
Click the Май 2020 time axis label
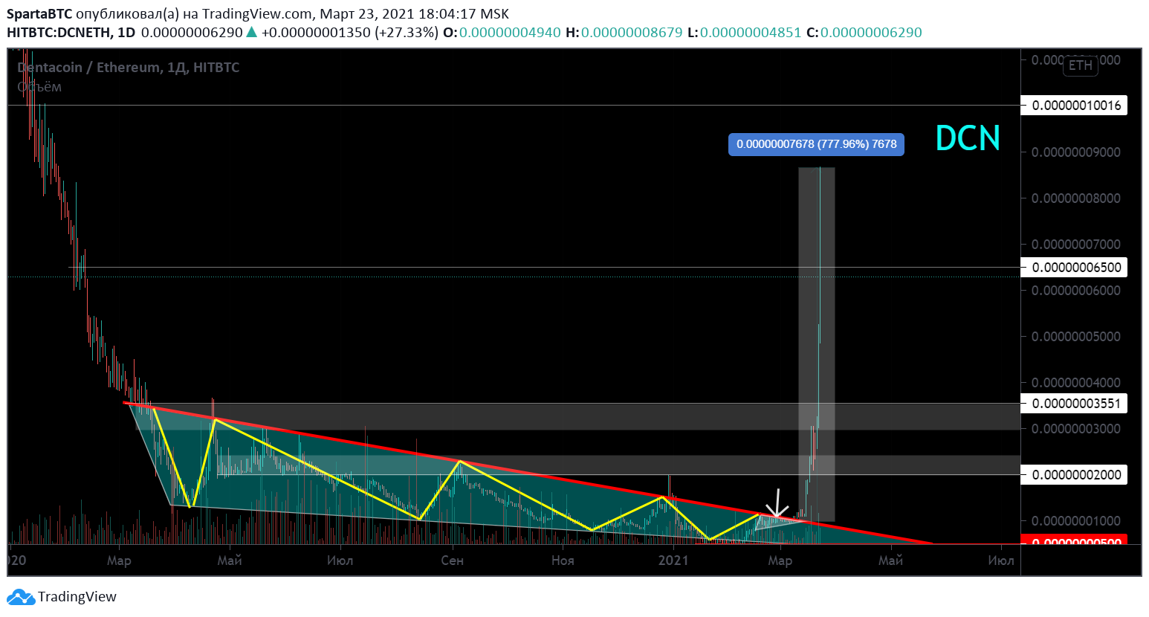click(x=230, y=561)
